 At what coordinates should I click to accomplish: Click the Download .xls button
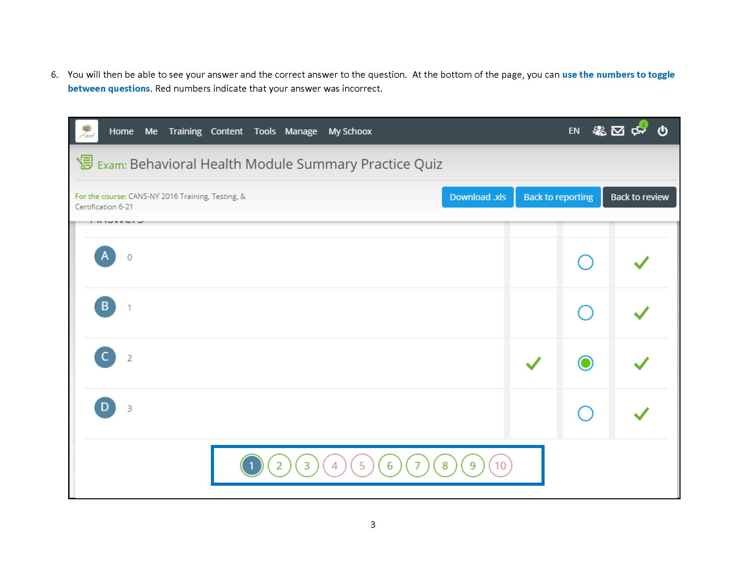(x=478, y=197)
